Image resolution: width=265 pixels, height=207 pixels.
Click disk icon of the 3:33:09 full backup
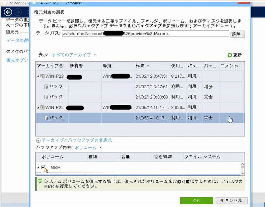46,97
